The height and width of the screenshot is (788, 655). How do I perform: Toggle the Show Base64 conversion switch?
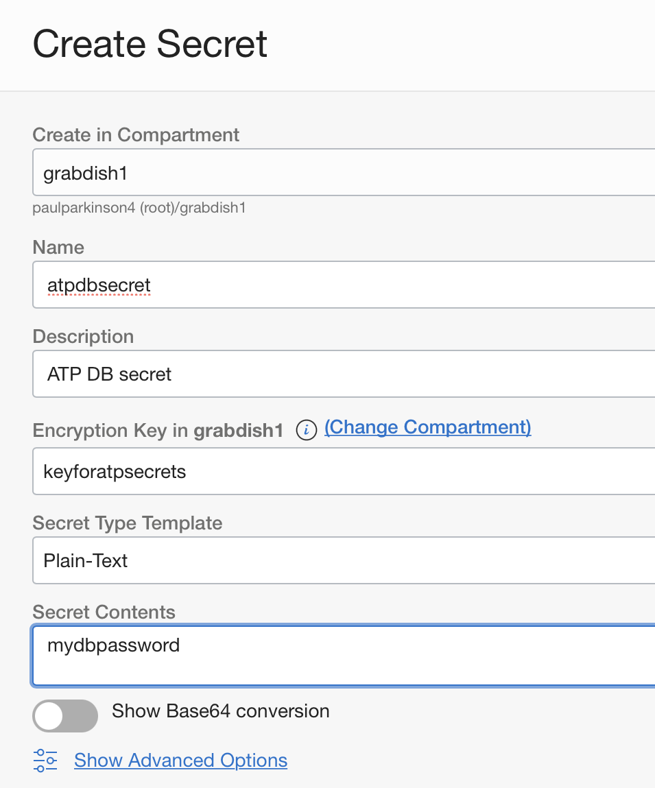(x=65, y=716)
